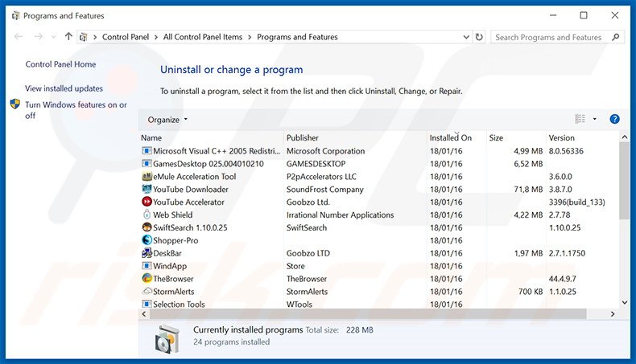Select GAMESDESKTOP publisher cell
This screenshot has width=636, height=364.
pos(316,164)
